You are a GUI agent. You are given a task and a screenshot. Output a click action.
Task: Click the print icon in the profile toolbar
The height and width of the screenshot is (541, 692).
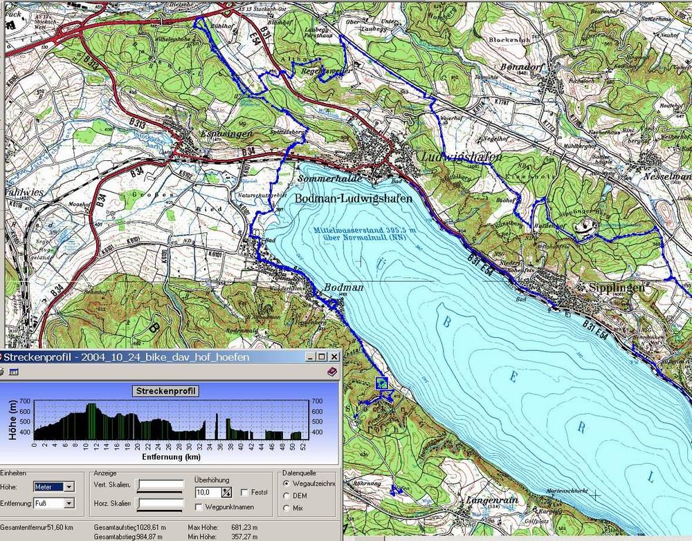tap(2, 372)
